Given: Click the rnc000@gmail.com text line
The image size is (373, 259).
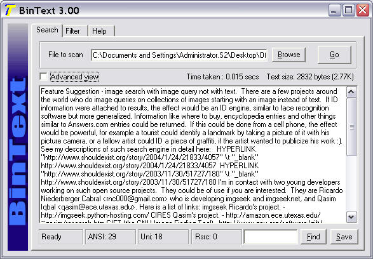Looking at the screenshot, I should (x=188, y=199).
